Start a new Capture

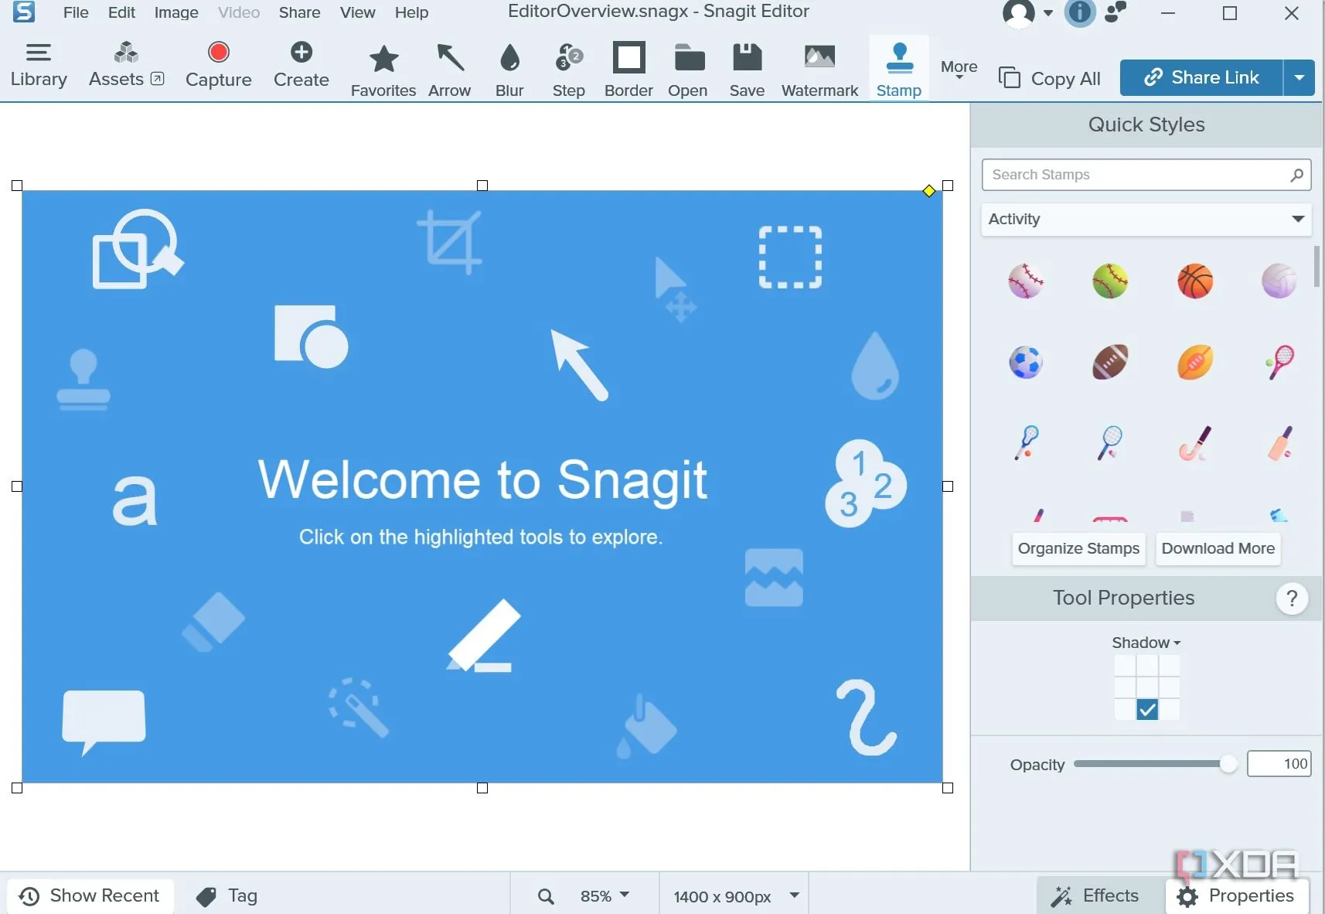[219, 67]
